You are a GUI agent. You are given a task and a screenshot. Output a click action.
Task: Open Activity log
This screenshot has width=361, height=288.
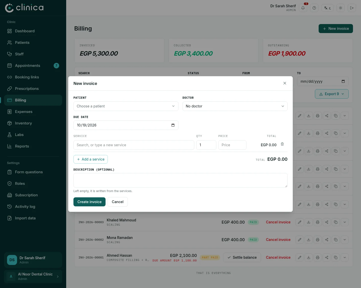pyautogui.click(x=33, y=207)
